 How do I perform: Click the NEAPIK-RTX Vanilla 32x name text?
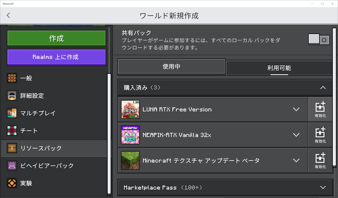point(177,135)
